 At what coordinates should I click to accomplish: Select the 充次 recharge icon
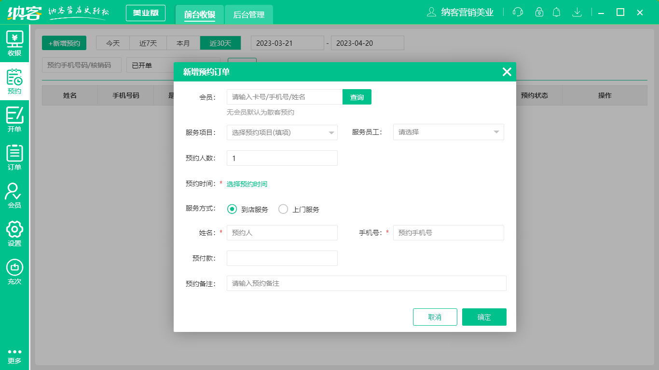[x=14, y=272]
